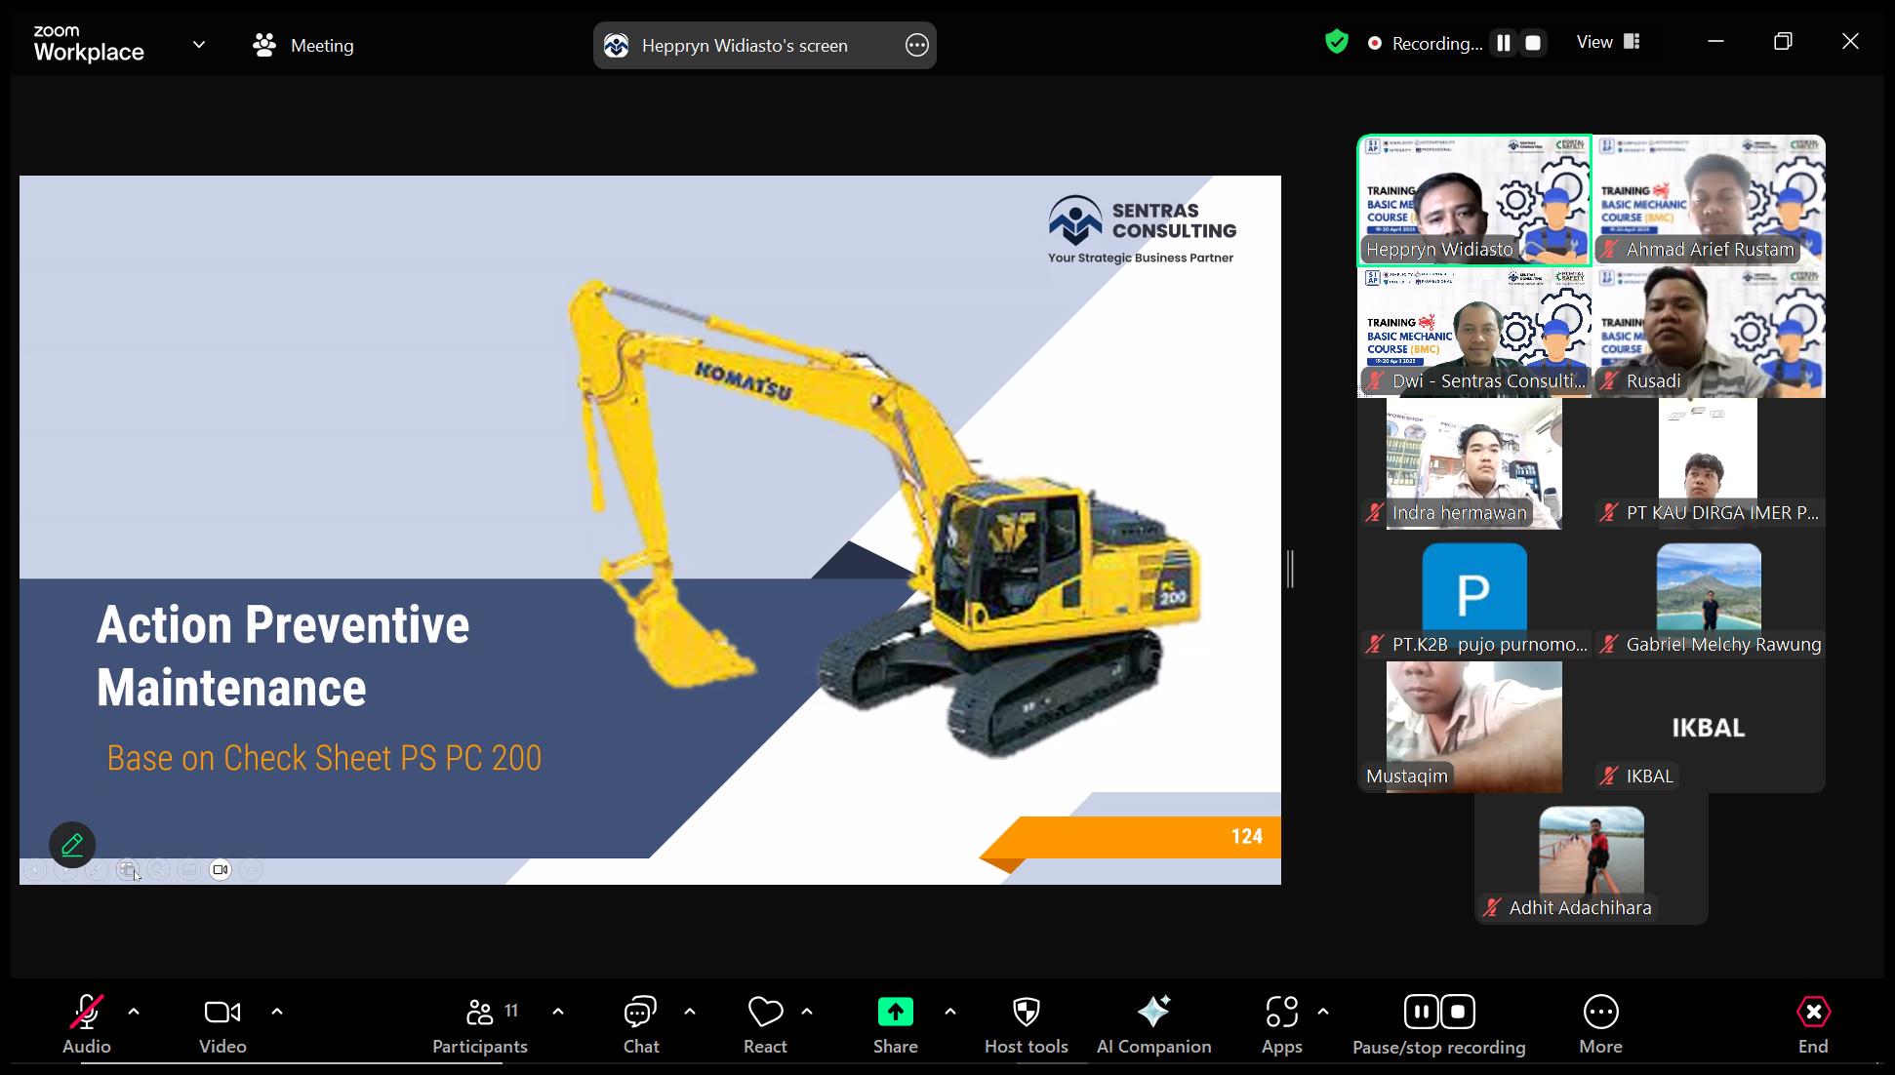Click the red End meeting button

pos(1813,1024)
